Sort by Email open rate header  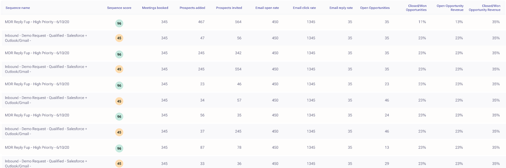coord(267,8)
